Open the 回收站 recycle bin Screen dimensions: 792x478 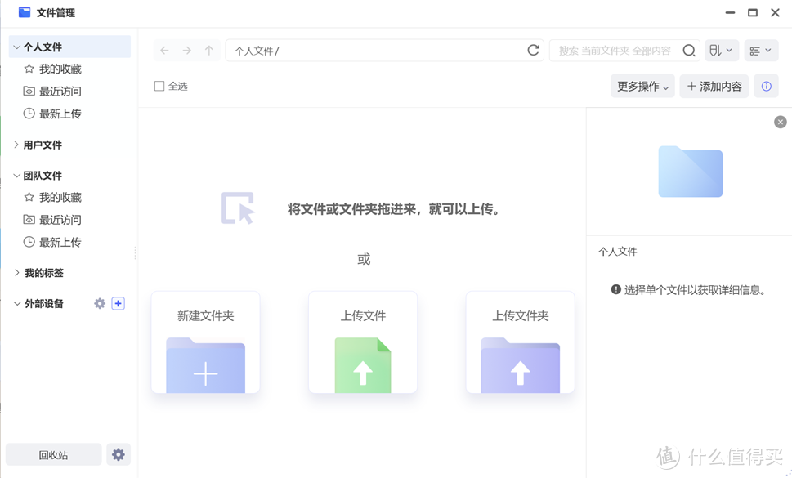click(53, 454)
